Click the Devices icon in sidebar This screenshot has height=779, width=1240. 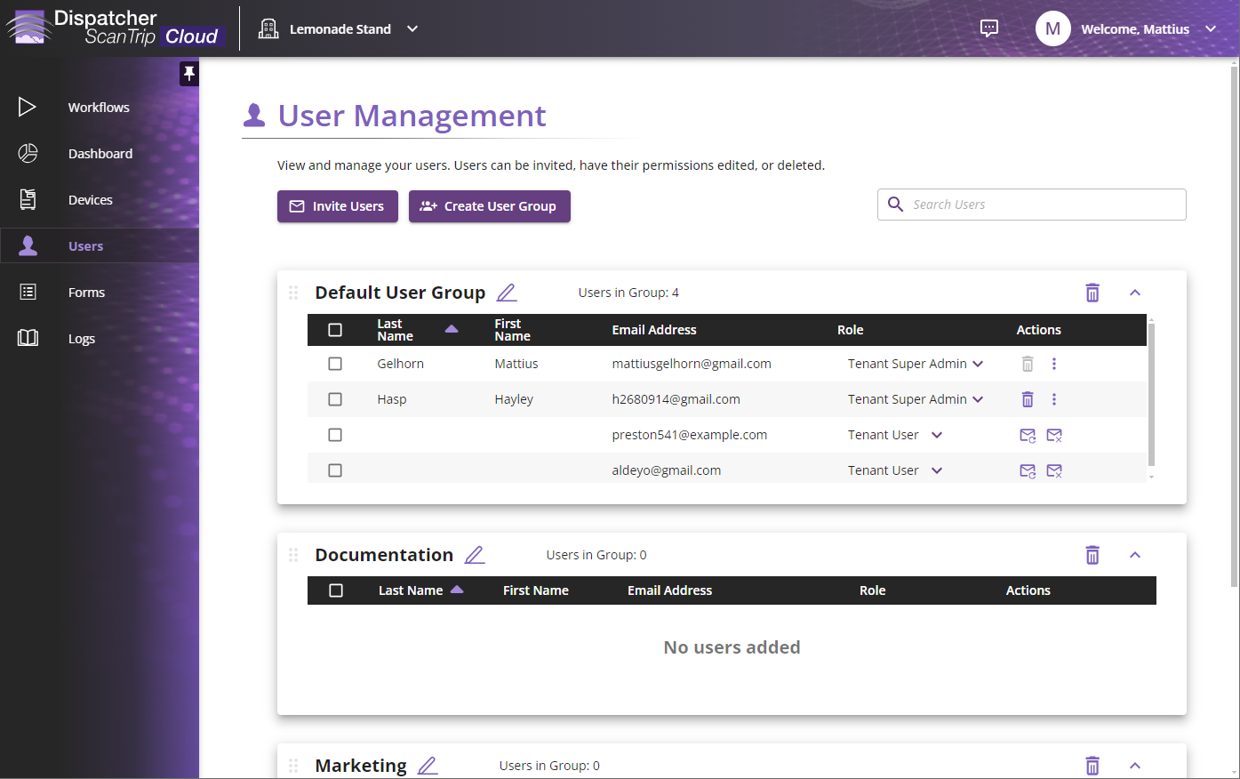28,199
